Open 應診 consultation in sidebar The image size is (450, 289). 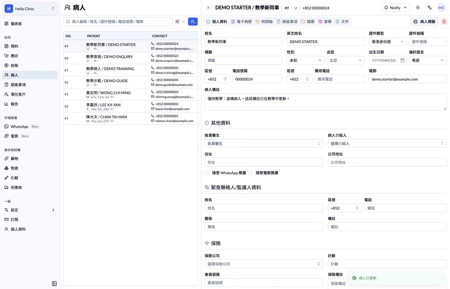click(x=30, y=56)
